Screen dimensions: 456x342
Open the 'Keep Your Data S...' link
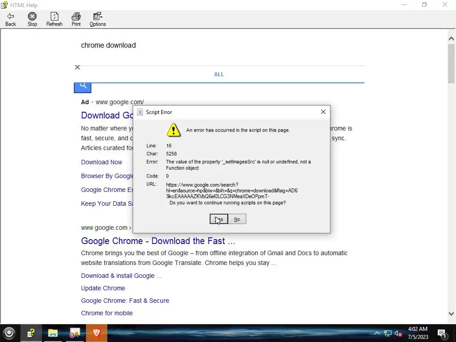[x=107, y=204]
